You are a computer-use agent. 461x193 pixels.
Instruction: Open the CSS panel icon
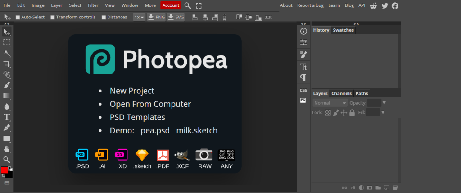tap(303, 90)
